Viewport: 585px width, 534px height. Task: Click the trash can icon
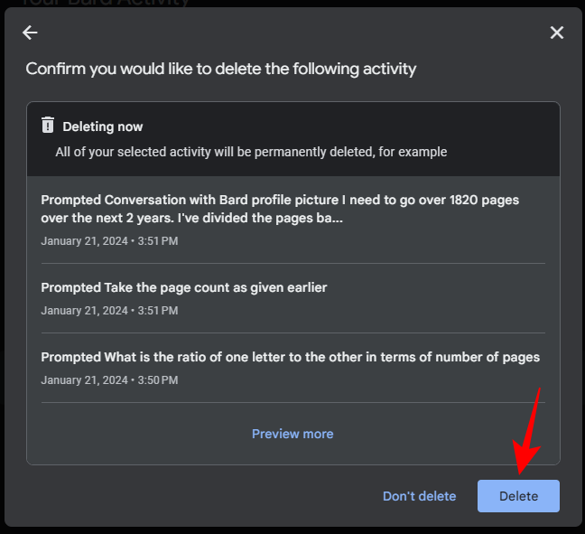(x=48, y=126)
